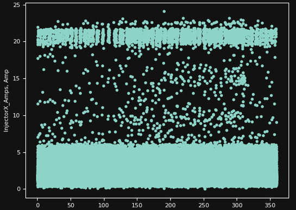296x210 pixels.
Task: Click the y-axis tick label 5
Action: point(18,152)
